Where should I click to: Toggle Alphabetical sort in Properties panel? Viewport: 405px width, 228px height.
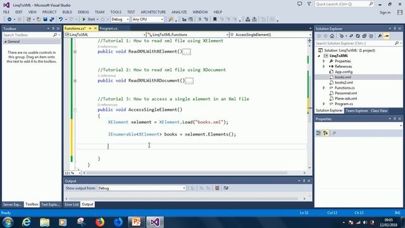point(325,133)
